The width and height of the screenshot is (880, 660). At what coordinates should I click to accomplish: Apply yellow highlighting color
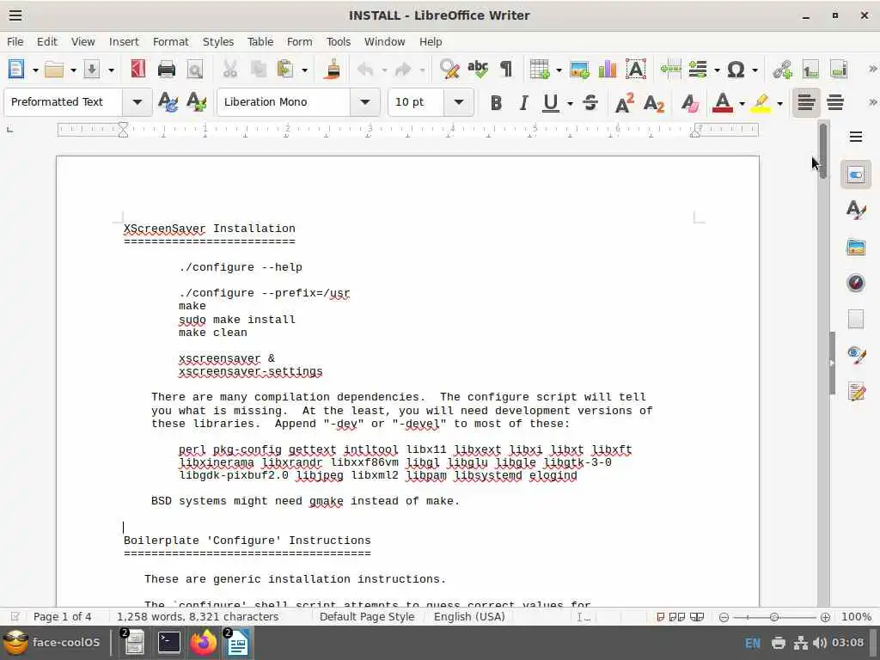click(761, 103)
